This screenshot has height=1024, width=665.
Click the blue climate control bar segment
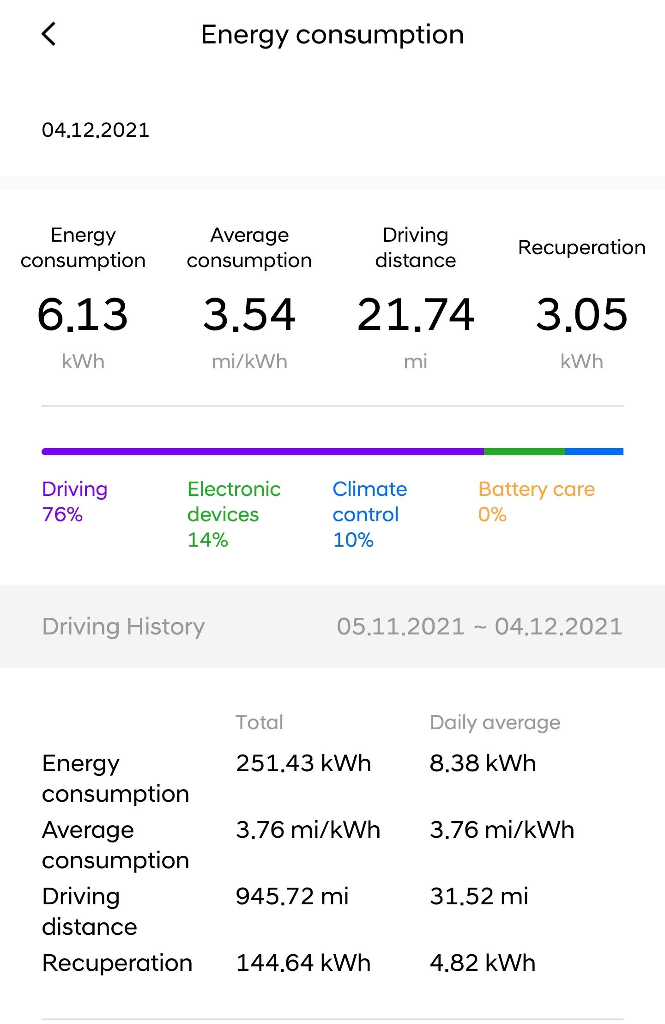tap(594, 451)
